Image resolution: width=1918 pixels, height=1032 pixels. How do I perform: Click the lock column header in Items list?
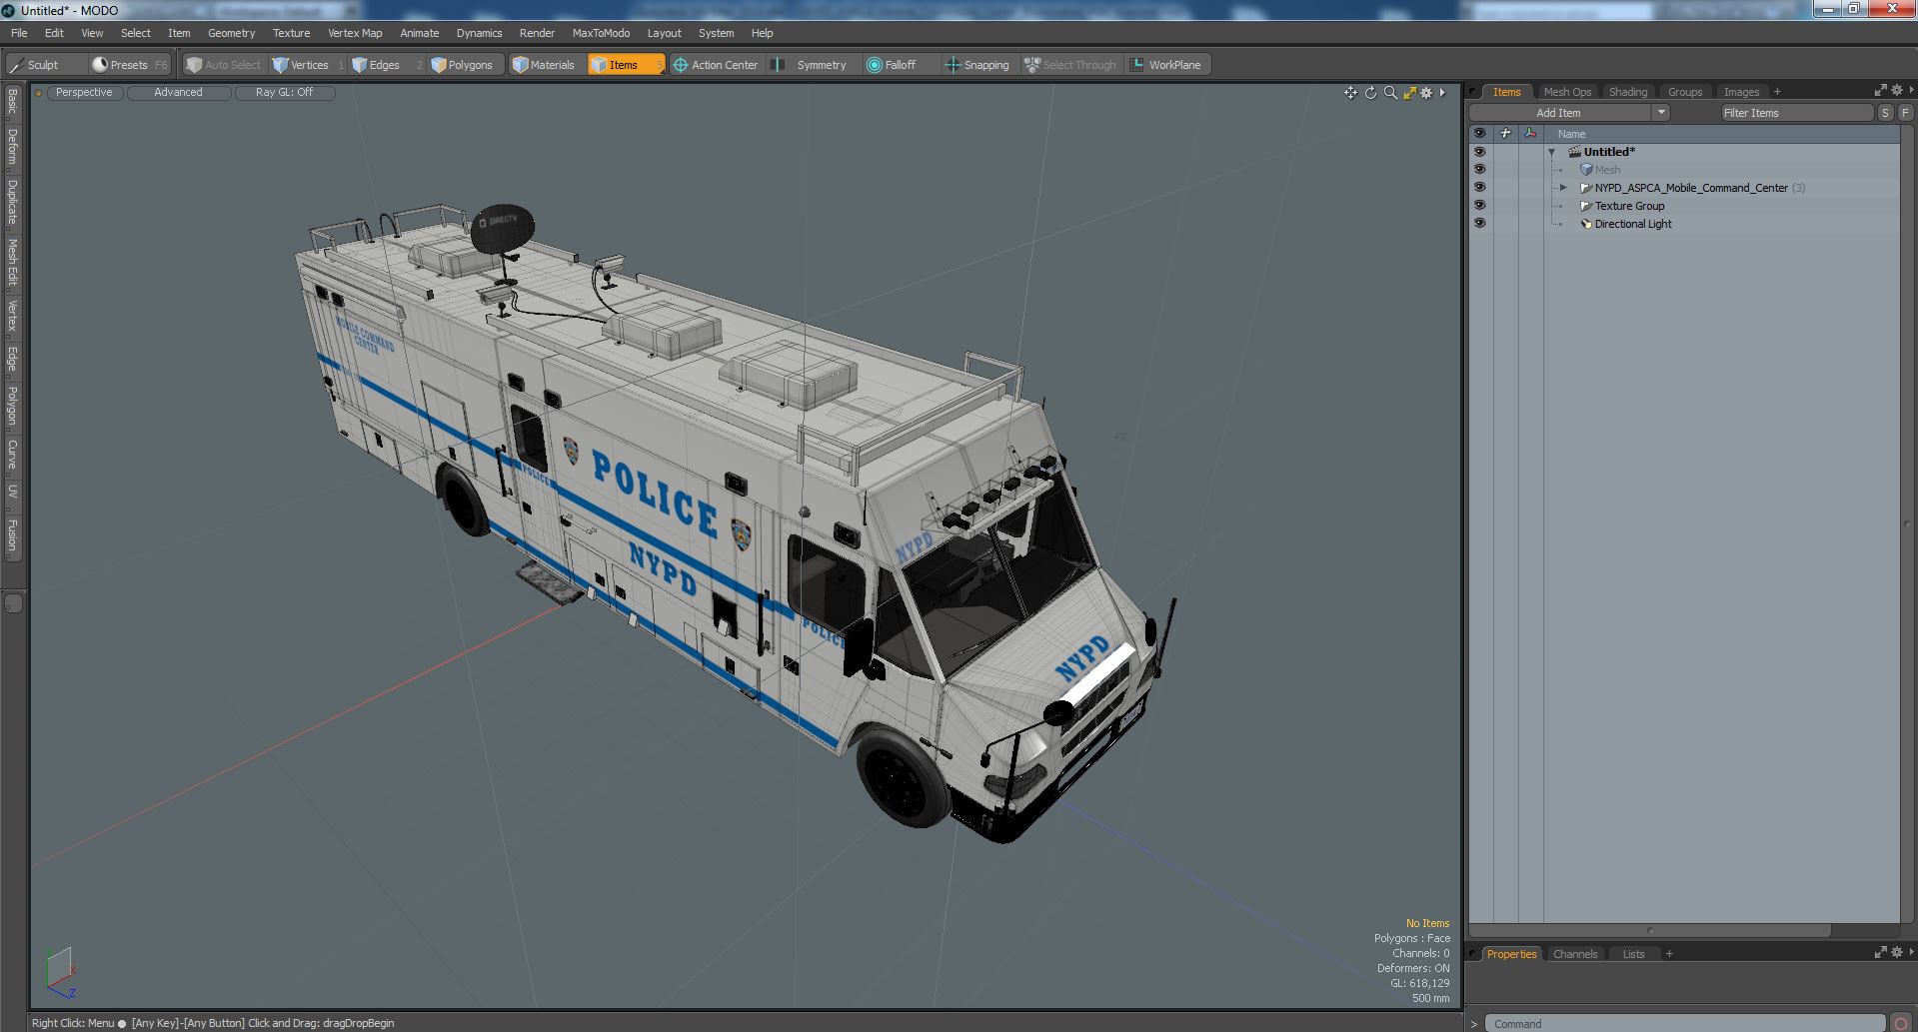[1505, 133]
